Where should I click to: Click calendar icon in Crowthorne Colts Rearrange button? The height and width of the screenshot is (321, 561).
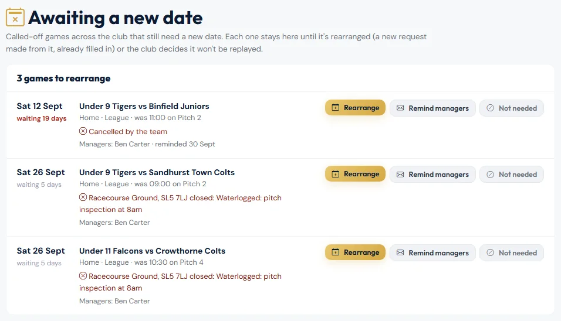tap(335, 252)
